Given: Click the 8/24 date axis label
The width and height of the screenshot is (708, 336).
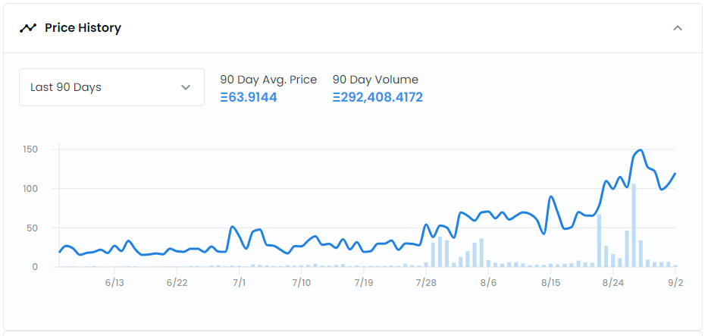Looking at the screenshot, I should 612,283.
